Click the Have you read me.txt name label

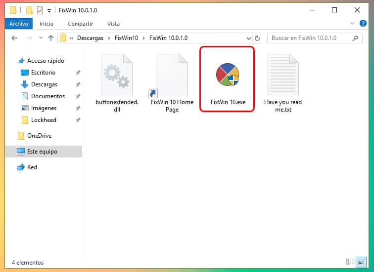[283, 106]
